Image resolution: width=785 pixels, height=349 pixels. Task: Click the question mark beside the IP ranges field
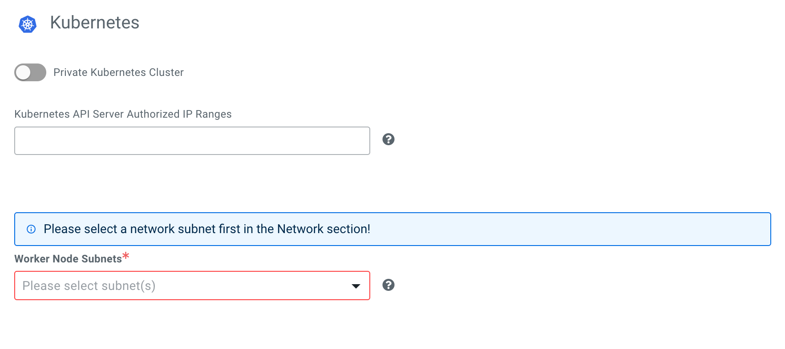coord(388,139)
